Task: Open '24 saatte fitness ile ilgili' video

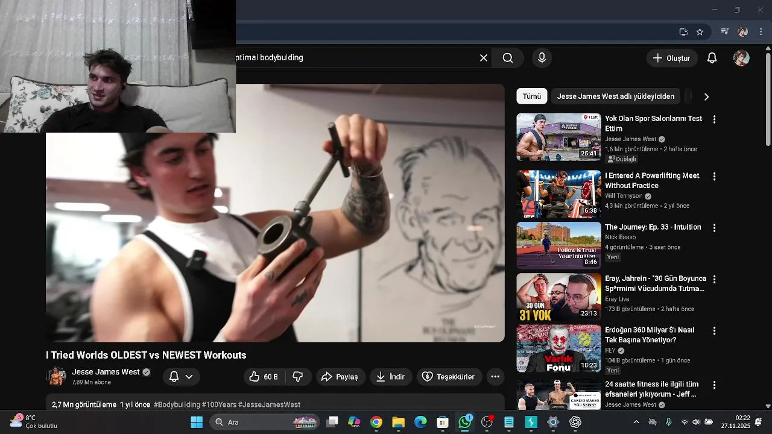Action: click(x=558, y=394)
